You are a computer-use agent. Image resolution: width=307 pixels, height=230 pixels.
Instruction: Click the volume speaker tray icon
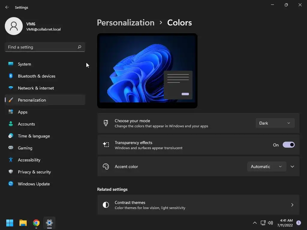270,223
